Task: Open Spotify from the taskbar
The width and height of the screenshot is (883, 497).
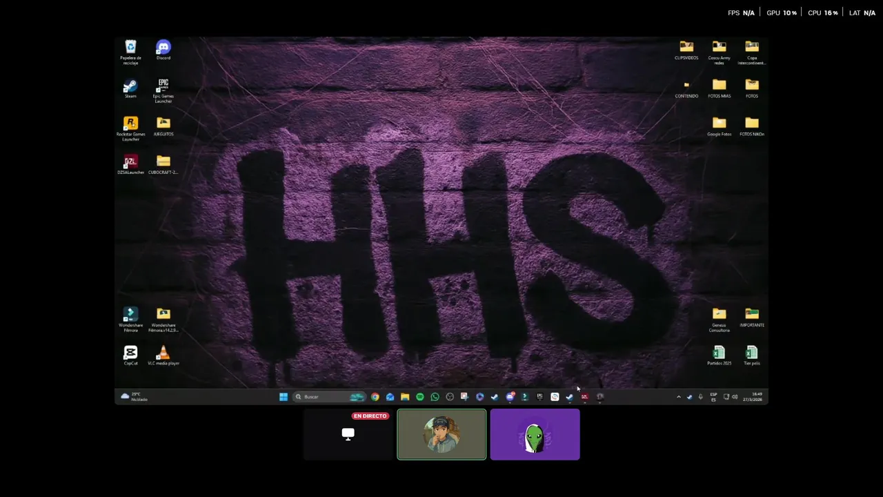Action: [x=420, y=397]
